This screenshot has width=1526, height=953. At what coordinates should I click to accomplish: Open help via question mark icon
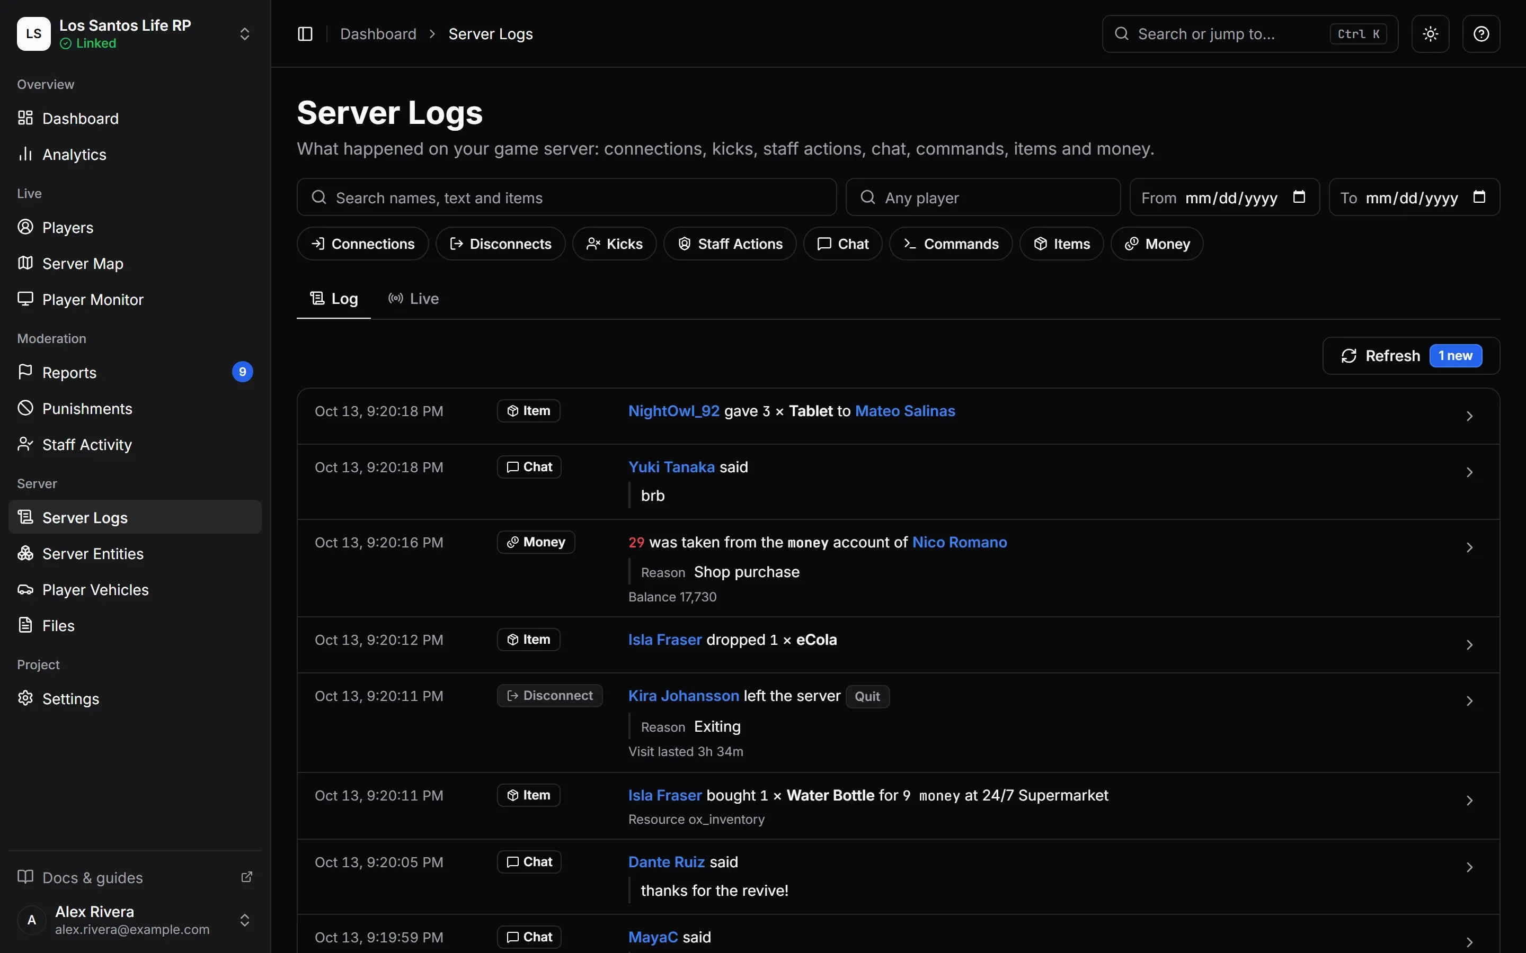(1481, 34)
